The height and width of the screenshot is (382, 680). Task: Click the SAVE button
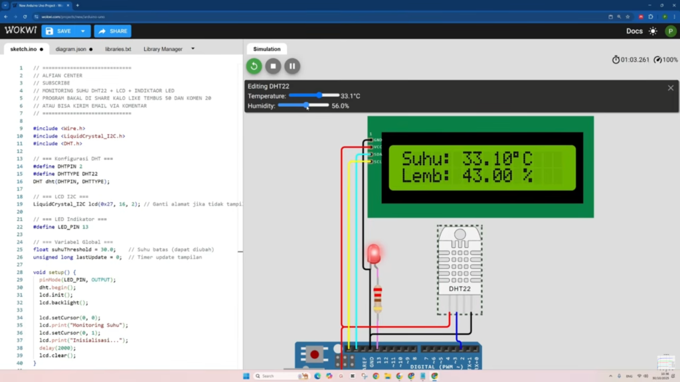tap(59, 31)
